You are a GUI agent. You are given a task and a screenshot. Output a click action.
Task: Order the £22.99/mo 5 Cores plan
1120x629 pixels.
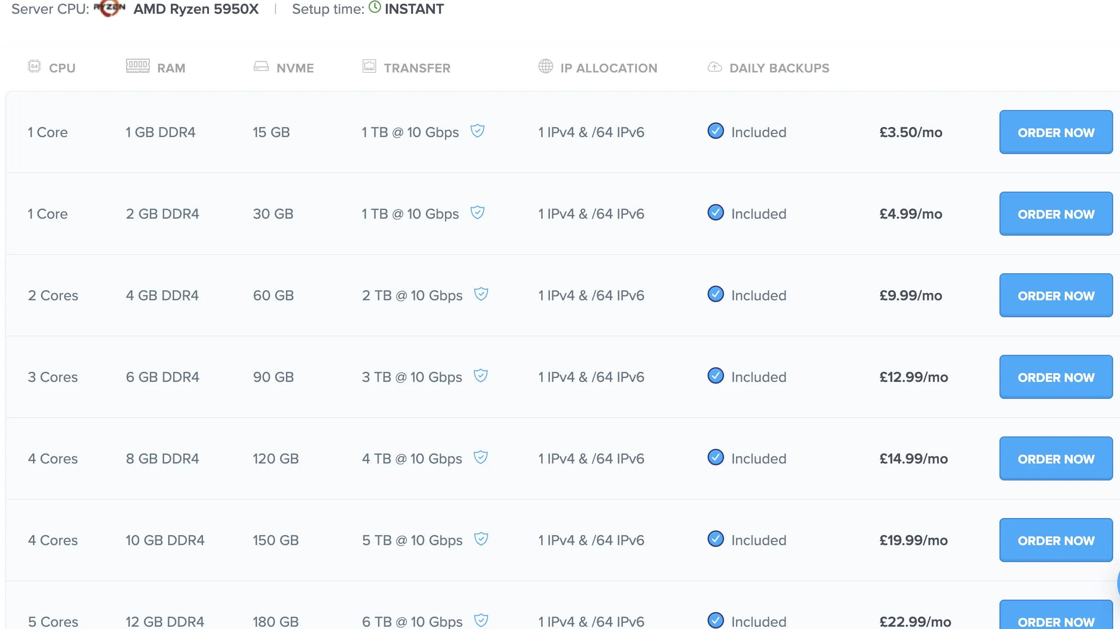(x=1055, y=619)
